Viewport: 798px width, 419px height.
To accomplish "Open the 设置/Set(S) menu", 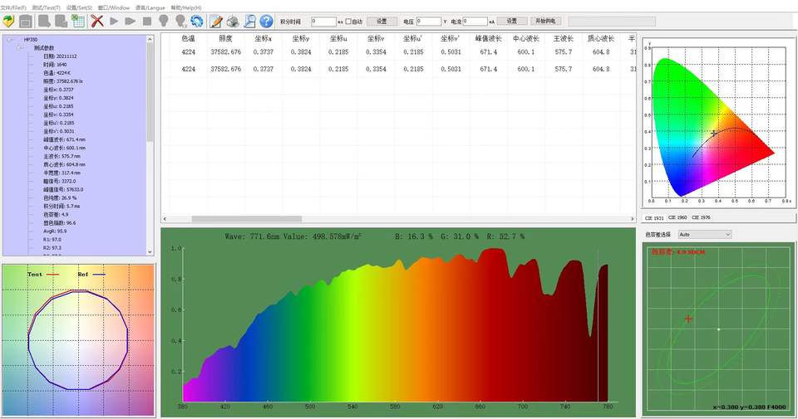I will [x=80, y=8].
